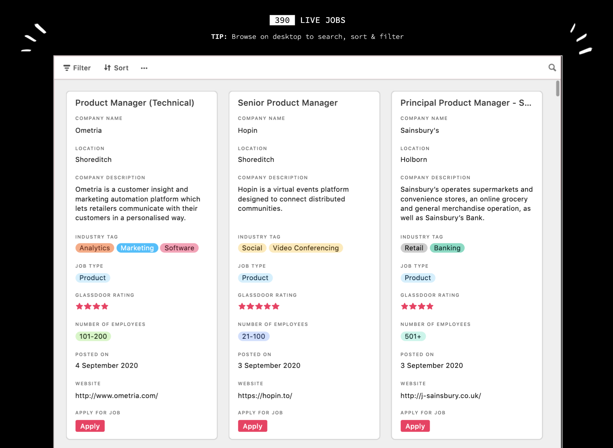Click the Ometria company description paragraph
Viewport: 613px width, 448px height.
point(138,204)
